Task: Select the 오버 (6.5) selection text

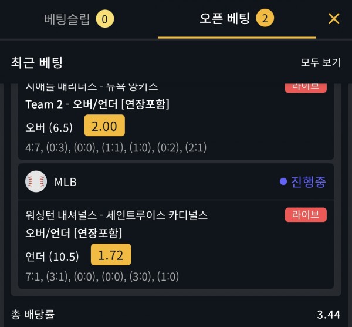Action: pyautogui.click(x=49, y=127)
